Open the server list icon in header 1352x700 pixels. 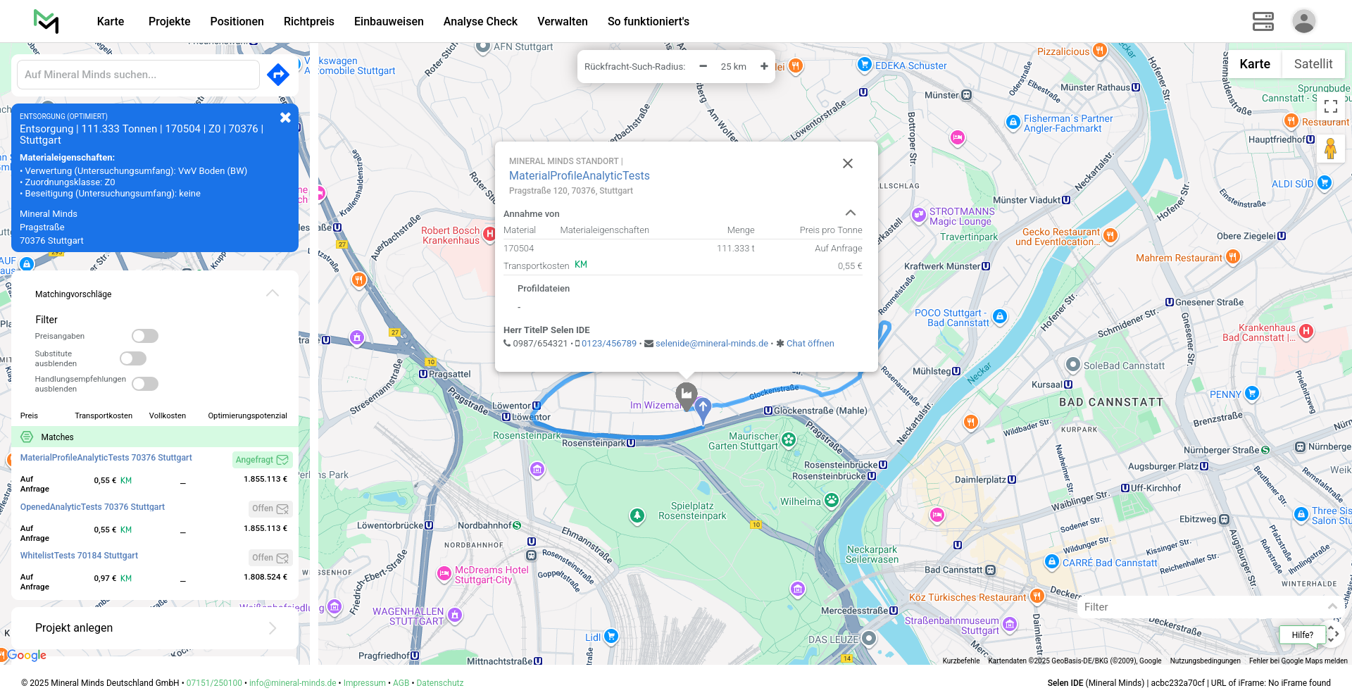click(x=1263, y=21)
